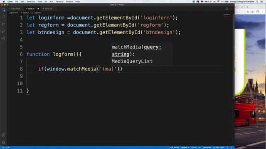This screenshot has height=149, width=266.
Task: Select JavaScript language mode in status bar
Action: coord(207,147)
